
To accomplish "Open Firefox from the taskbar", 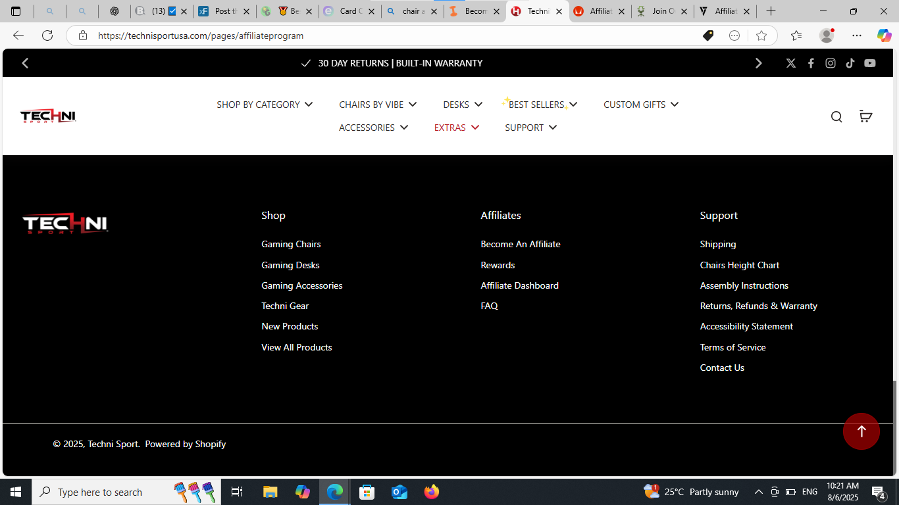I will (x=432, y=492).
